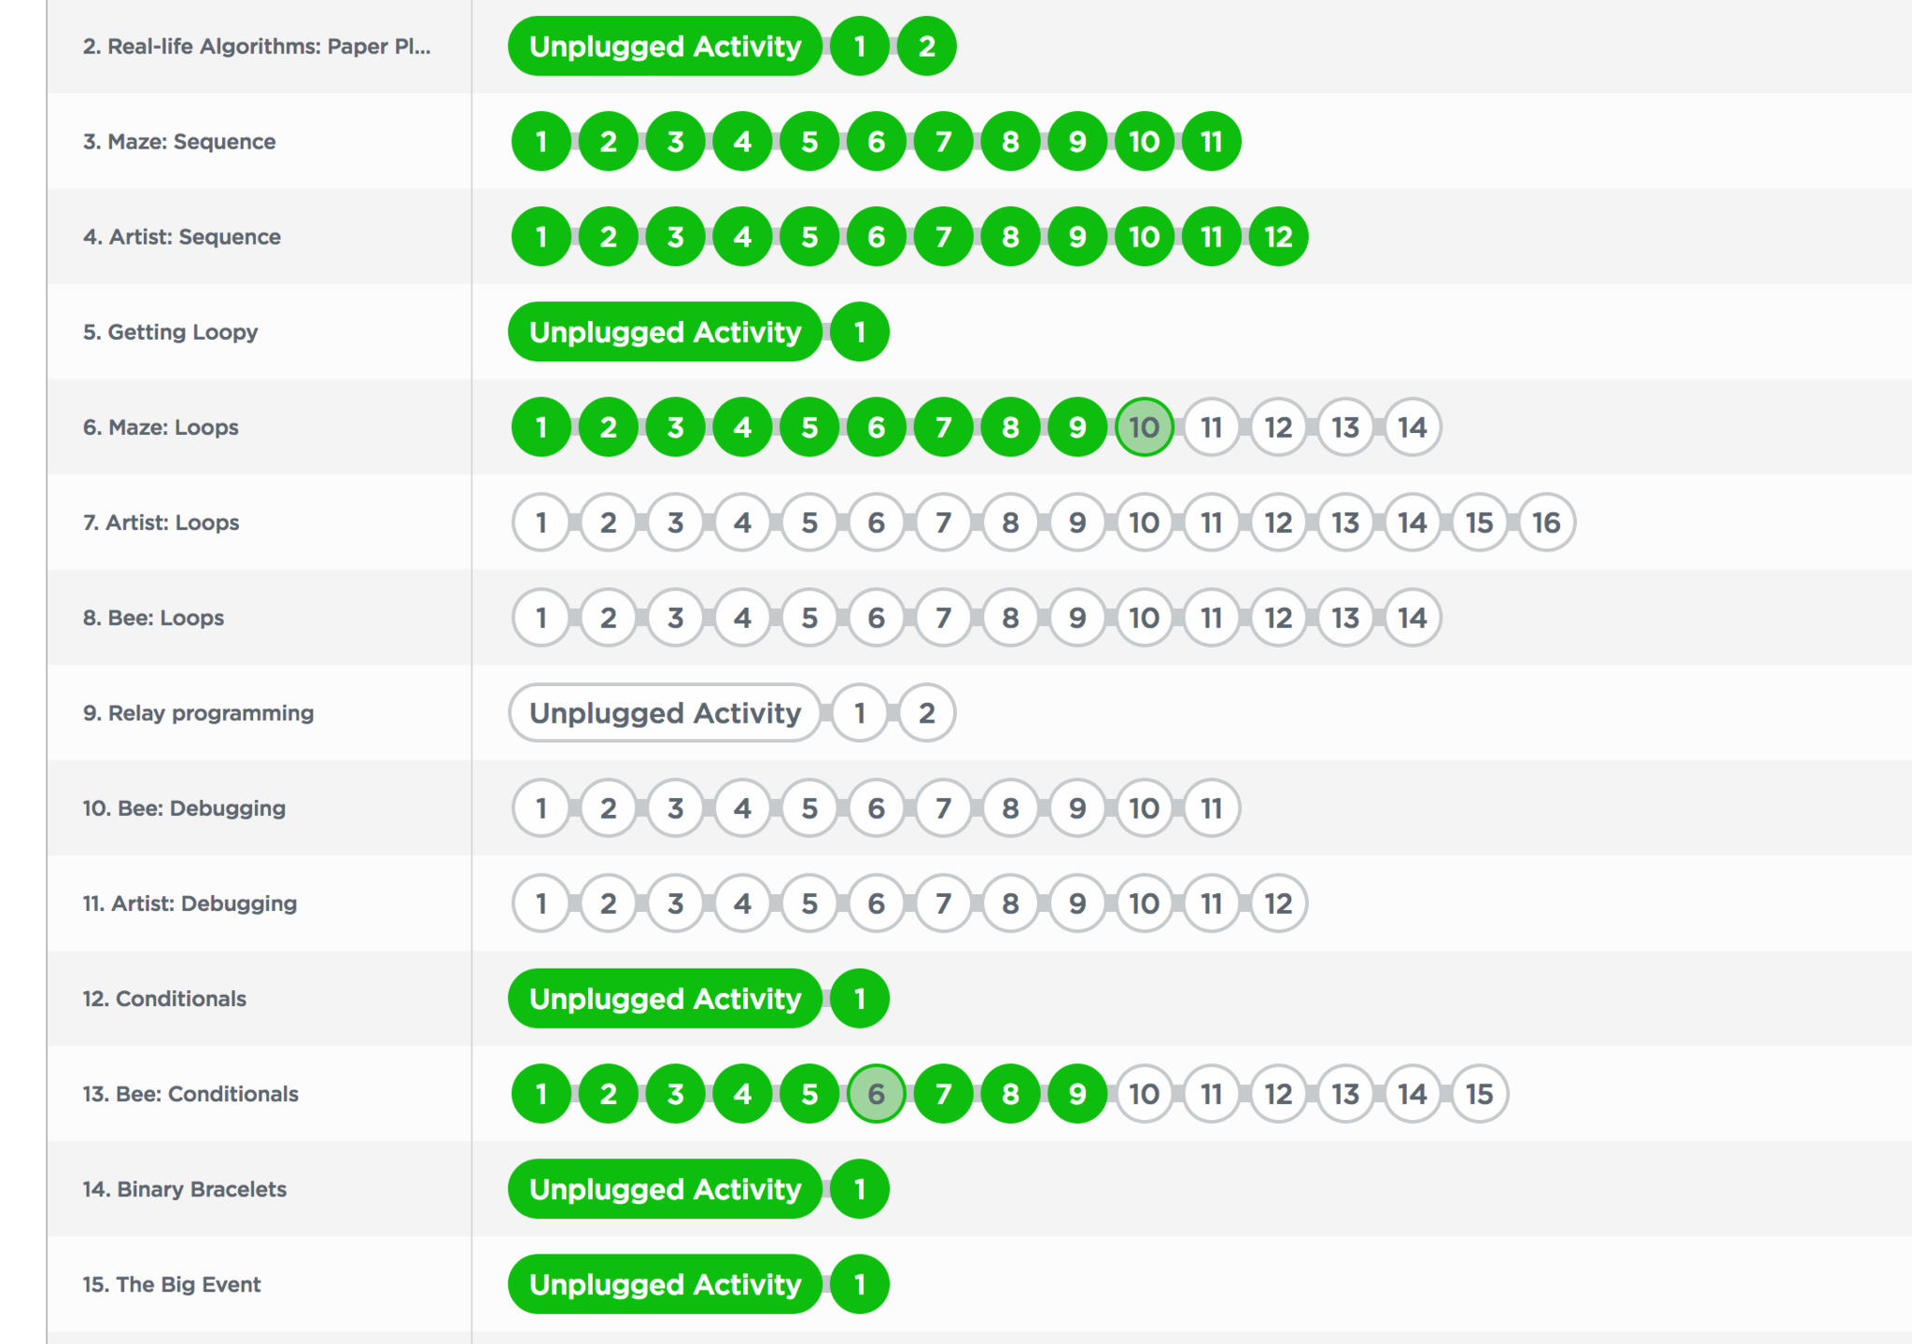Open puzzle 15 of Bee: Conditionals
The height and width of the screenshot is (1344, 1912).
pos(1479,1094)
